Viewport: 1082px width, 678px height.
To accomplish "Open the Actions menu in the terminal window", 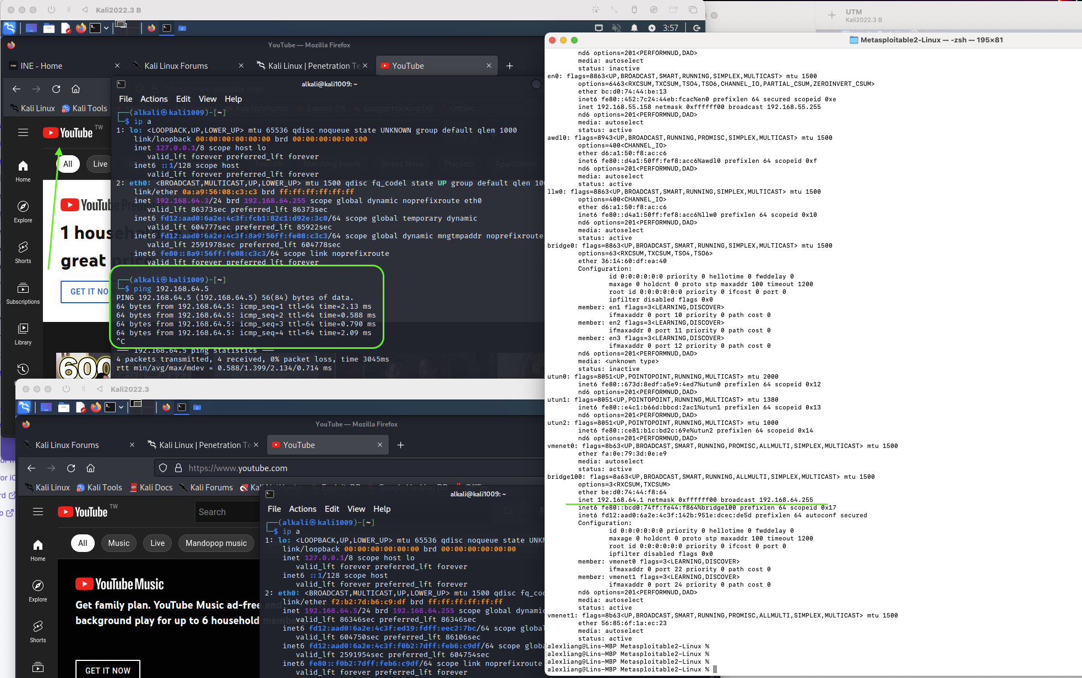I will pyautogui.click(x=154, y=99).
